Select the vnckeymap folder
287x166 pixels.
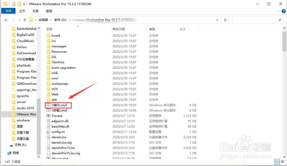pyautogui.click(x=60, y=84)
